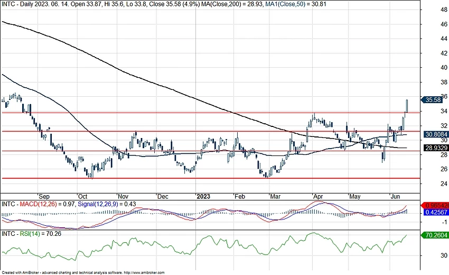Click the 42 price axis label

(x=444, y=53)
